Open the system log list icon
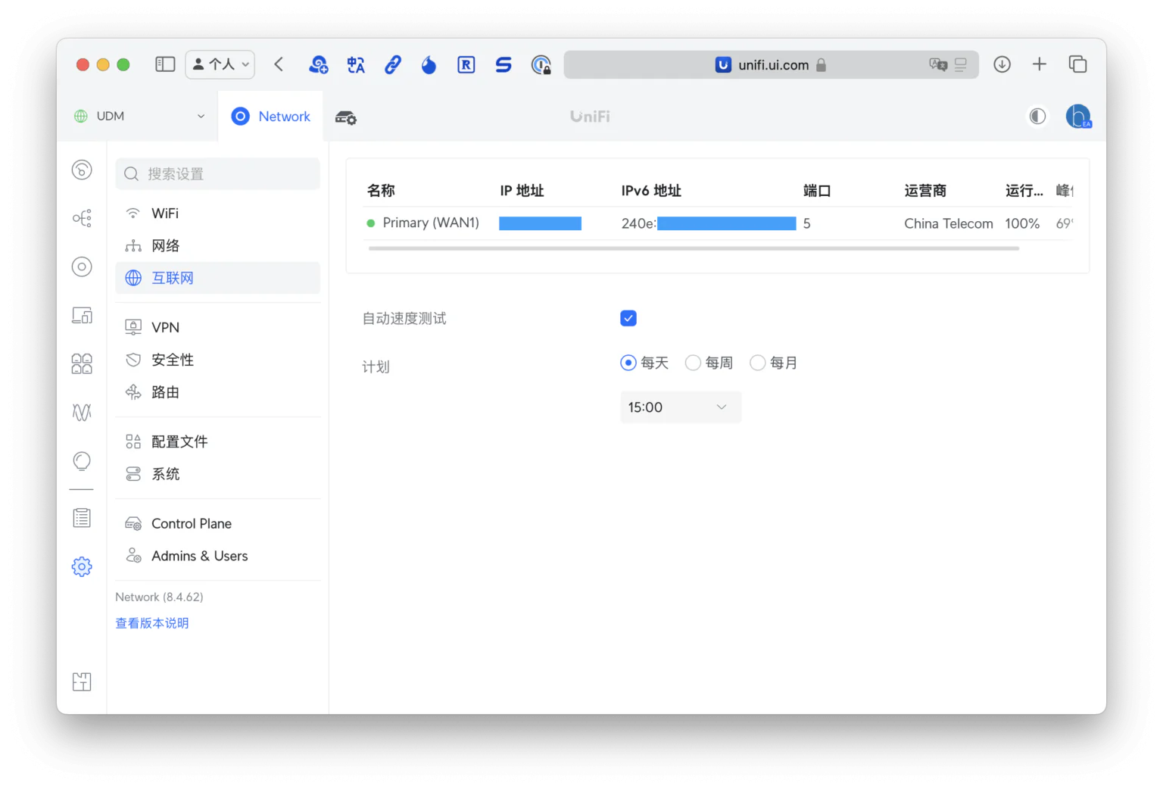 tap(82, 518)
